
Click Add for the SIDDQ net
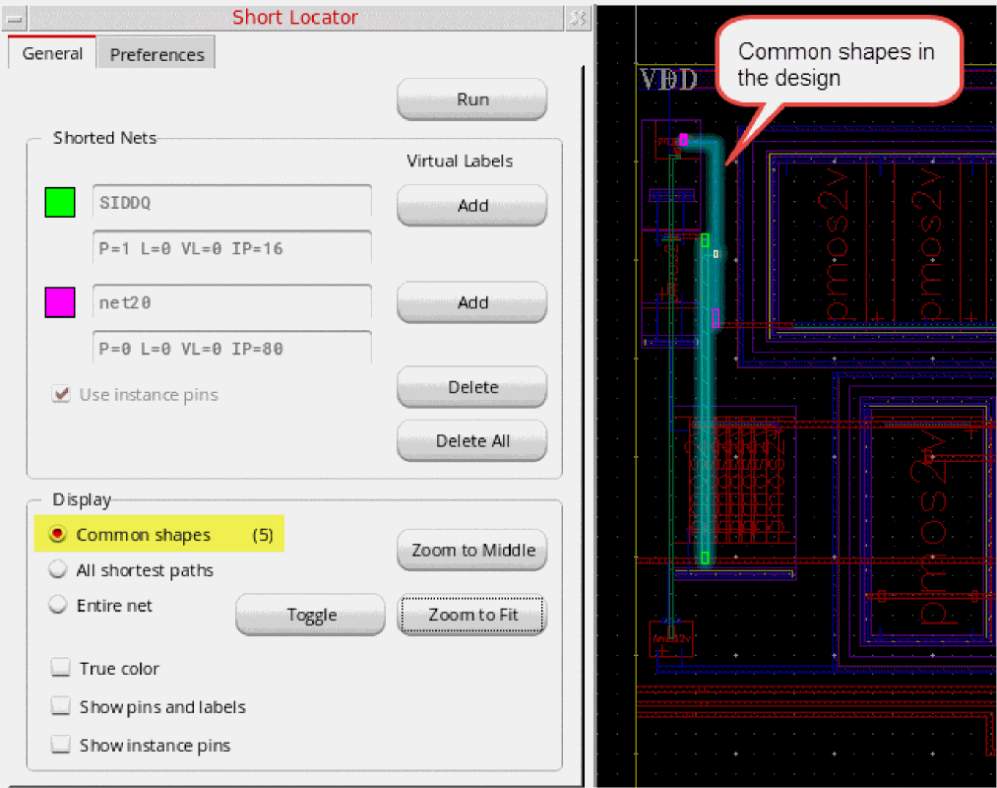click(472, 205)
